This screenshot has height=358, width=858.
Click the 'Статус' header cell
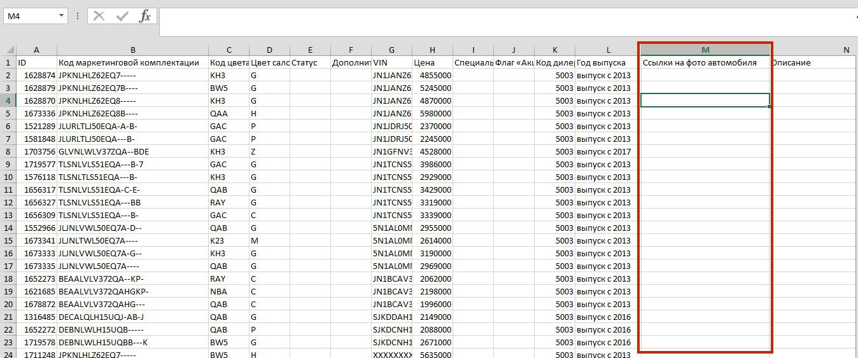pyautogui.click(x=310, y=62)
